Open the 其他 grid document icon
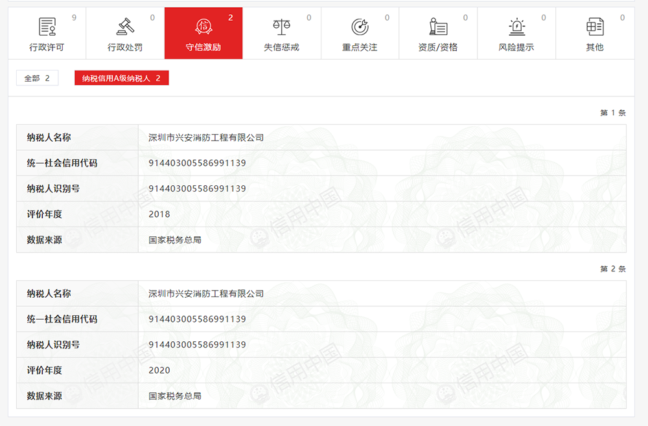The image size is (648, 426). click(595, 27)
